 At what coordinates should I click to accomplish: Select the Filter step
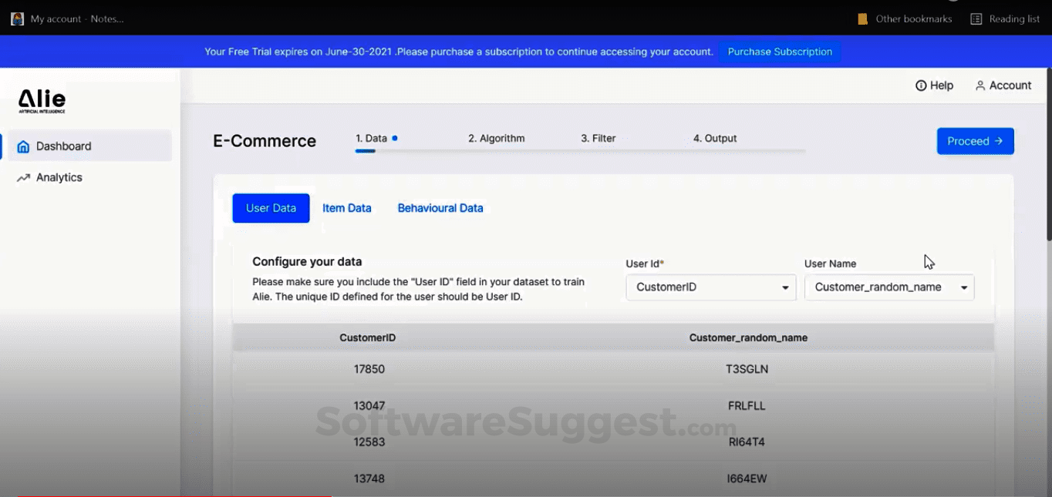[x=598, y=138]
